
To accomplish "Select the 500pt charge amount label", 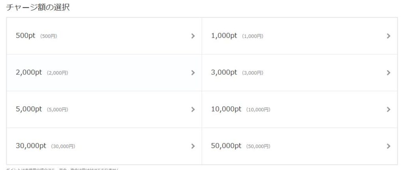I will (x=26, y=36).
